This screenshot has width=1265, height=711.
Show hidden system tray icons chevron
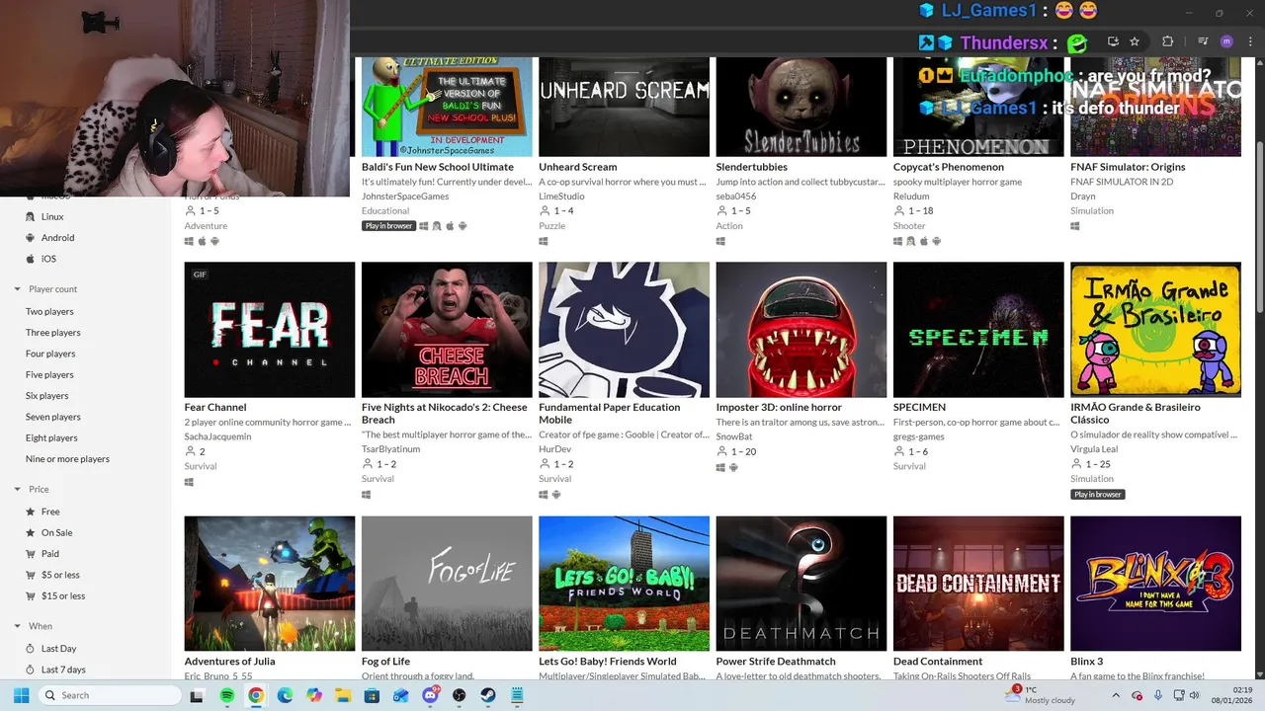tap(1115, 695)
